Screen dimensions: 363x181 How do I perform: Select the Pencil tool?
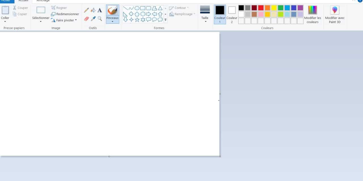[x=86, y=10]
